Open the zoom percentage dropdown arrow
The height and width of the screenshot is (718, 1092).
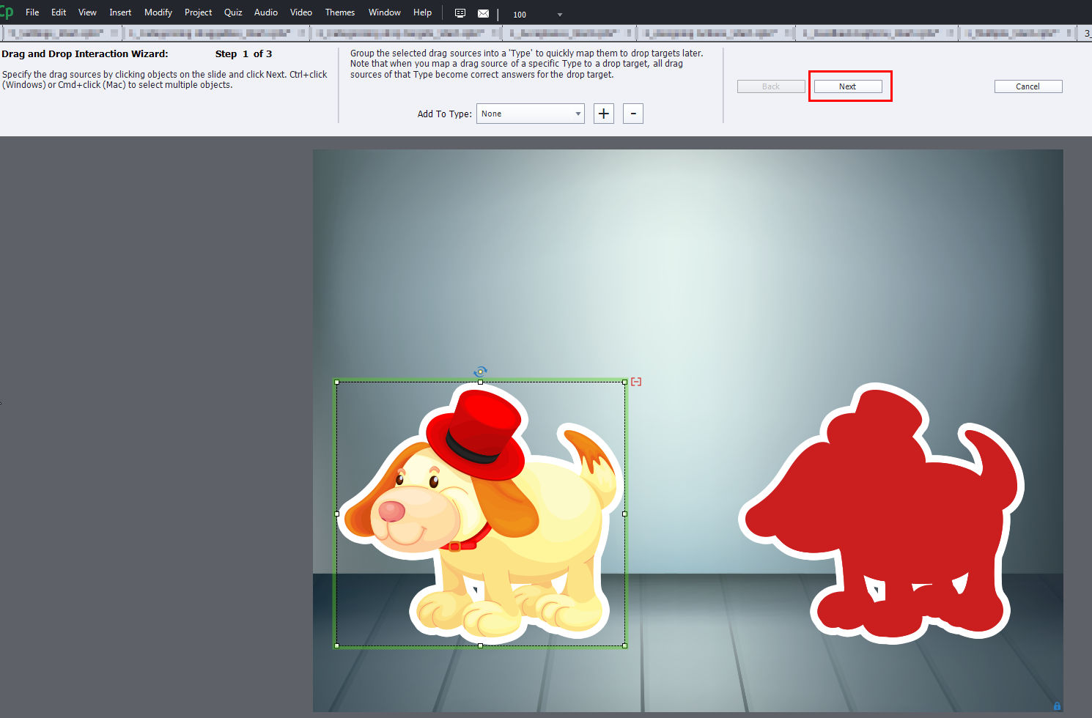[x=559, y=14]
